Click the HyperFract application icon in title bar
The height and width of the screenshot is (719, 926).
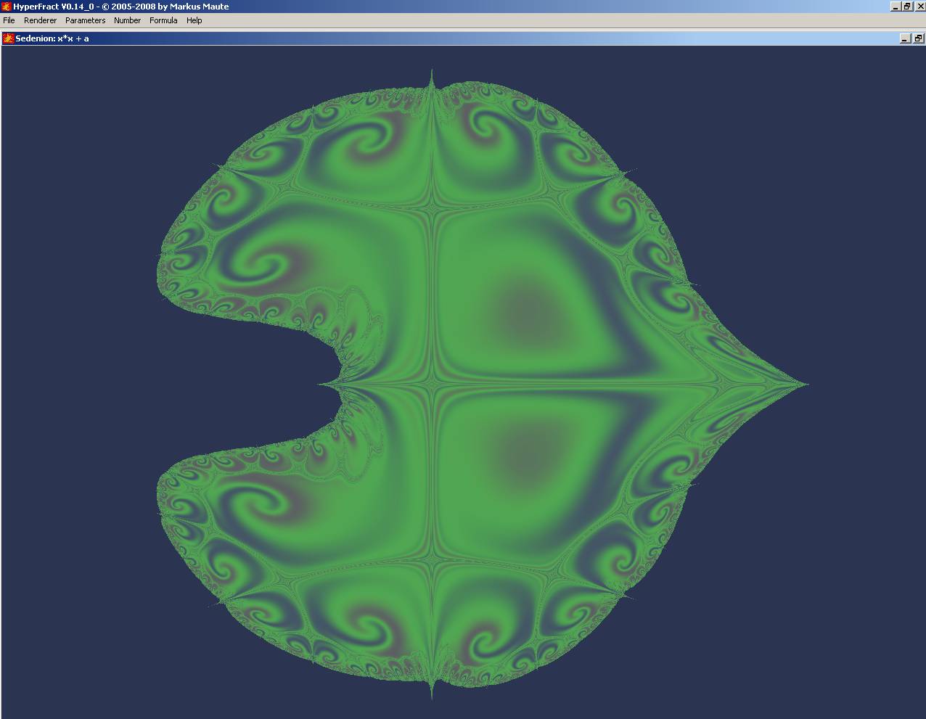[x=7, y=7]
